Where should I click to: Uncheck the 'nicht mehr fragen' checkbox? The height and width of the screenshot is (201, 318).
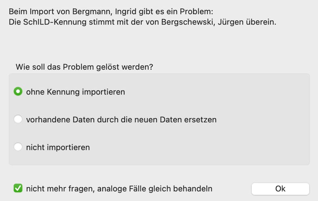[x=18, y=188]
